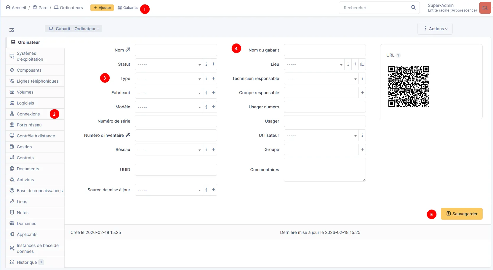This screenshot has width=493, height=270.
Task: Click the Numéro d'inventaire wand icon
Action: pos(128,135)
